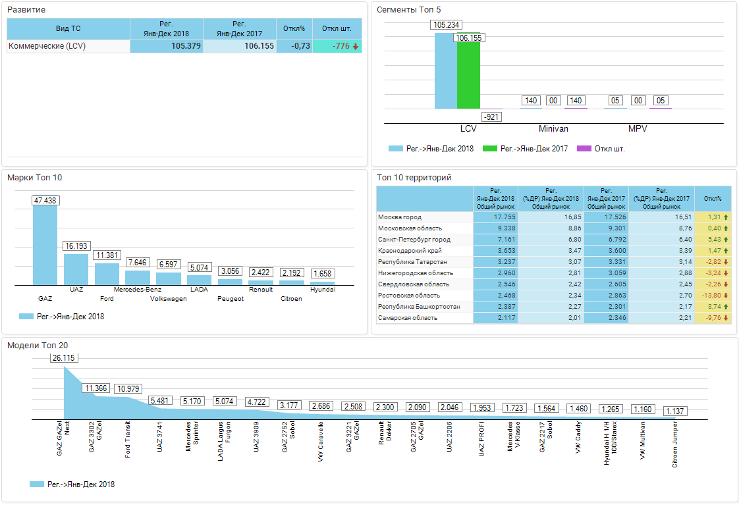
Task: Click the Московская область row name
Action: (x=400, y=228)
